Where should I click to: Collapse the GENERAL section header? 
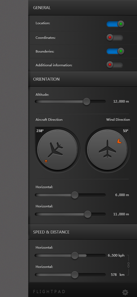(83, 8)
